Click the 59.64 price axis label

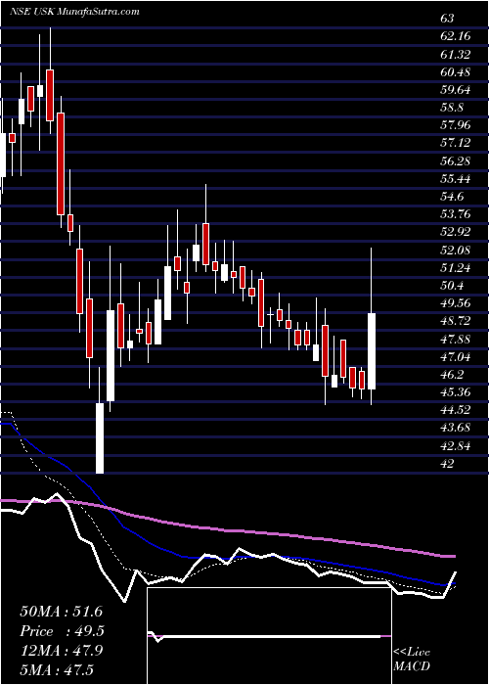coord(456,90)
